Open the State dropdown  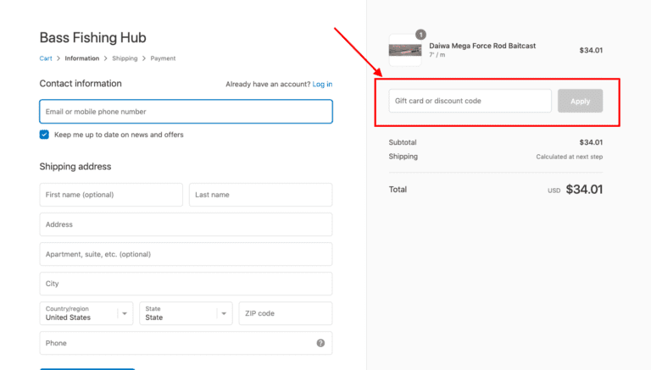[x=186, y=313]
